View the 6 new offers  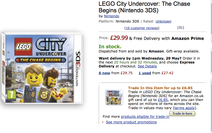pos(104,73)
